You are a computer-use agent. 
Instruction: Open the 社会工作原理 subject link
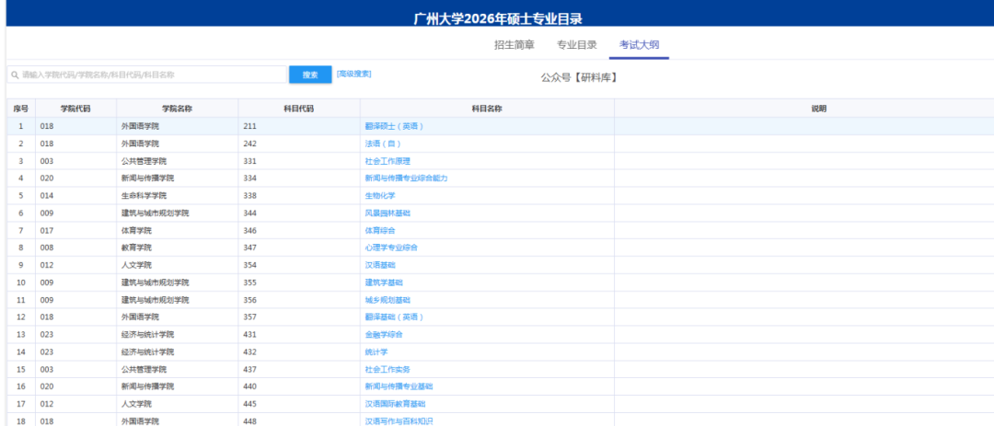387,161
